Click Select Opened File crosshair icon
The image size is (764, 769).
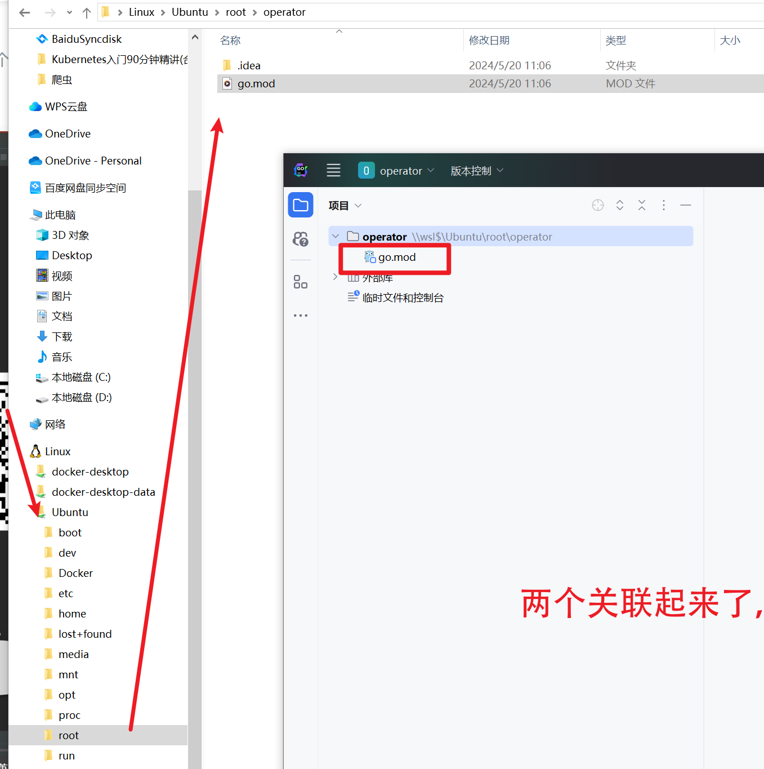tap(598, 205)
